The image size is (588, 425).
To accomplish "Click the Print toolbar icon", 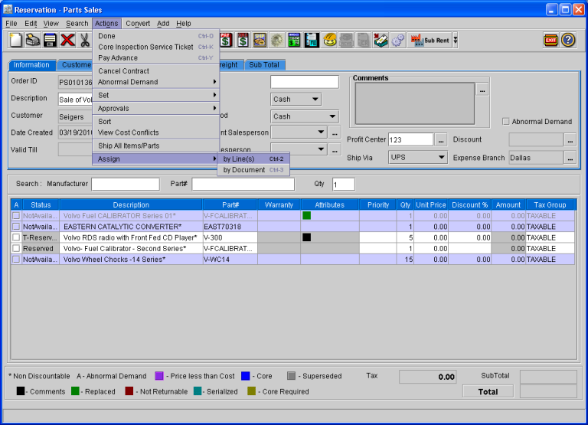I will tap(33, 40).
